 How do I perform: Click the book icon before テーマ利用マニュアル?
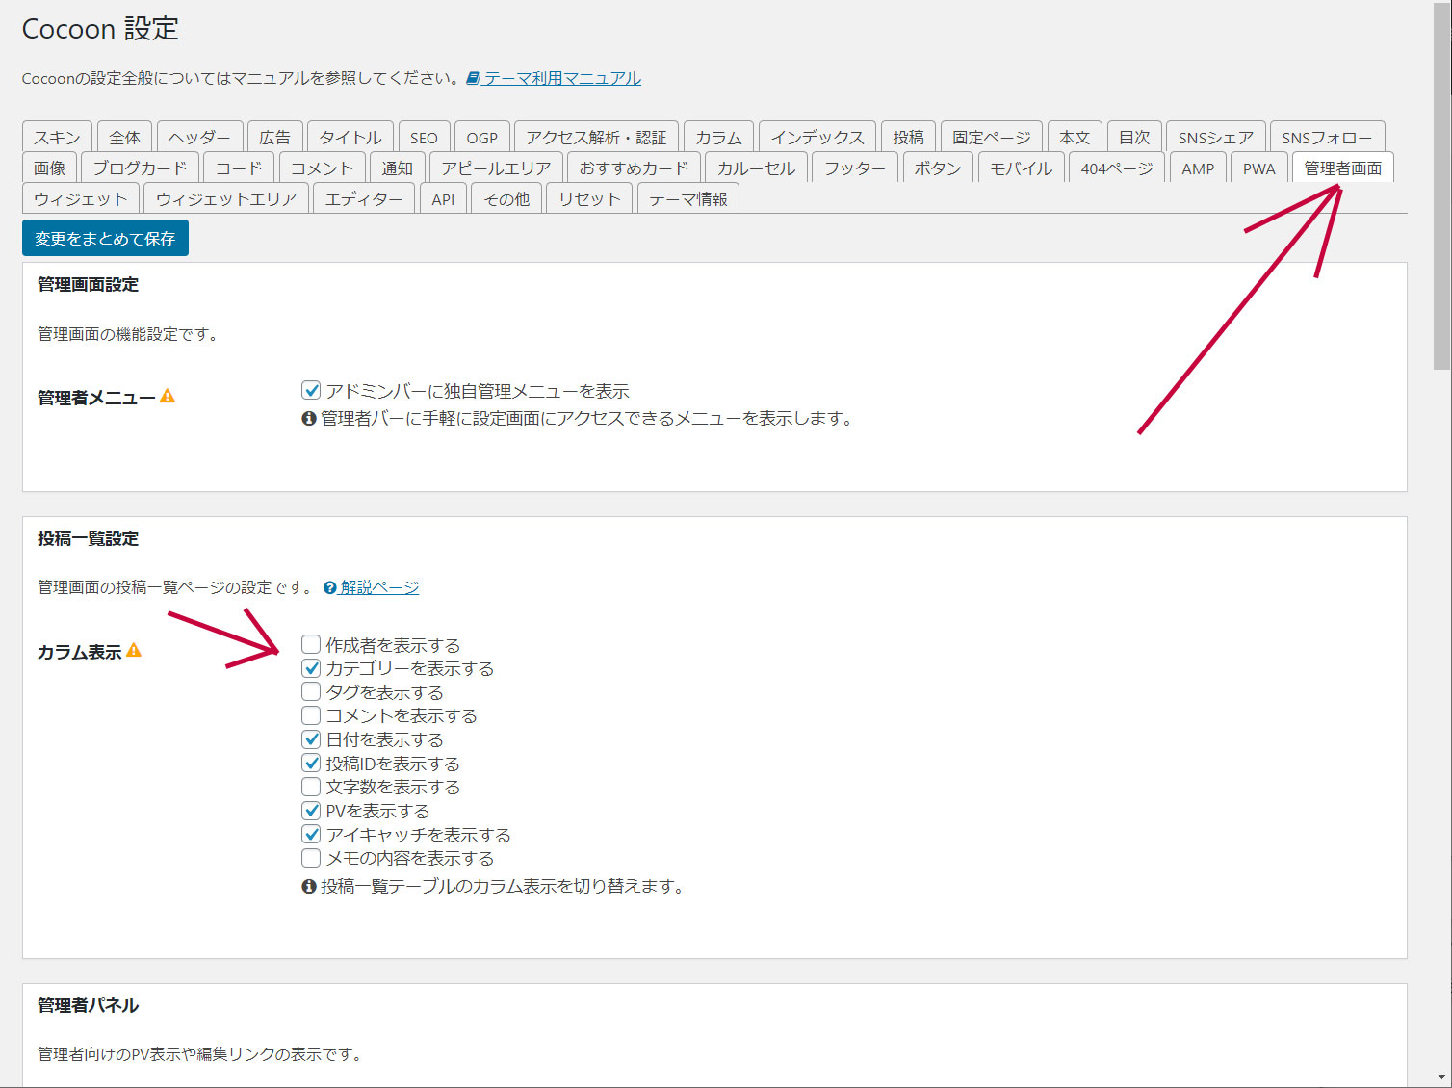[x=473, y=78]
